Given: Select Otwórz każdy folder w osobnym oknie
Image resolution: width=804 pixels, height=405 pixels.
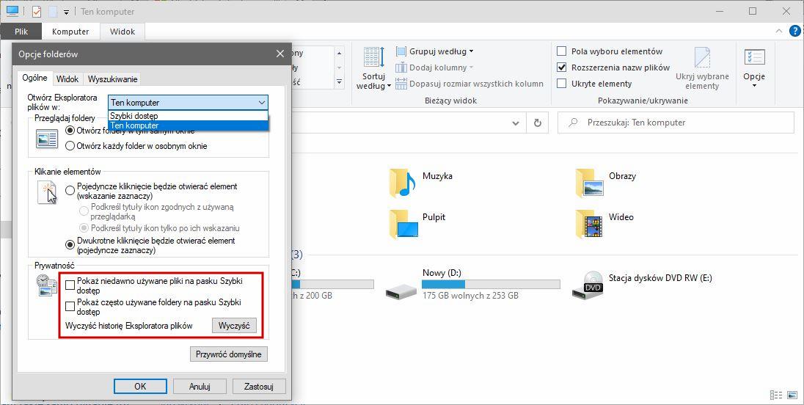Looking at the screenshot, I should [70, 146].
